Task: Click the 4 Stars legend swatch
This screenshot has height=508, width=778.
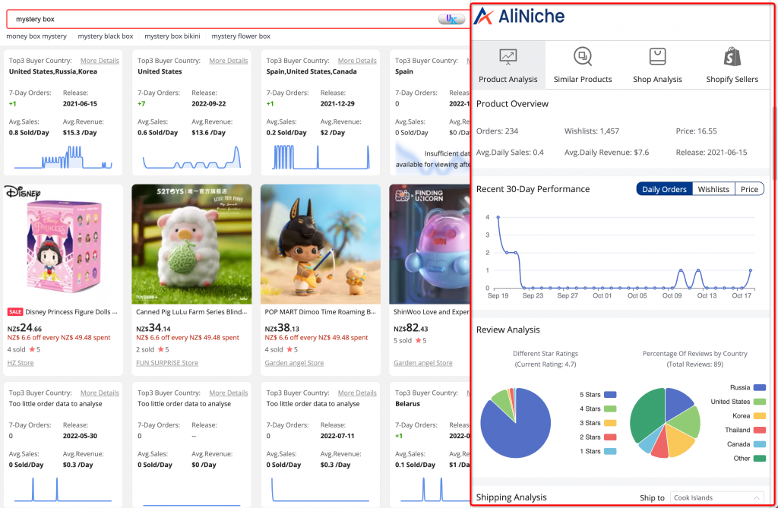Action: (610, 409)
